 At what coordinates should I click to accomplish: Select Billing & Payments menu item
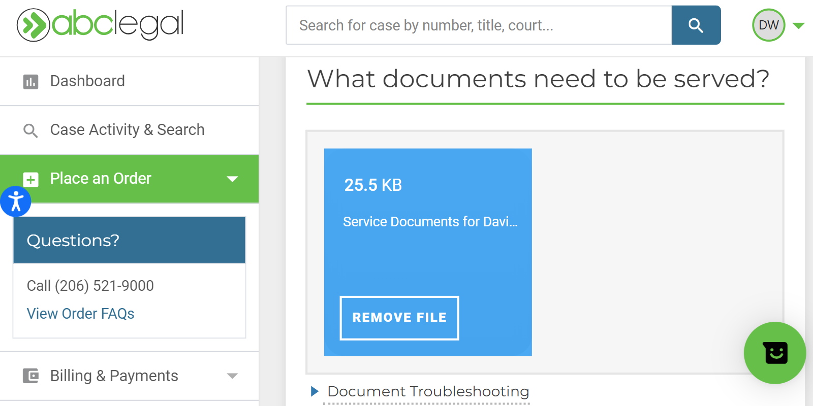[x=114, y=376]
